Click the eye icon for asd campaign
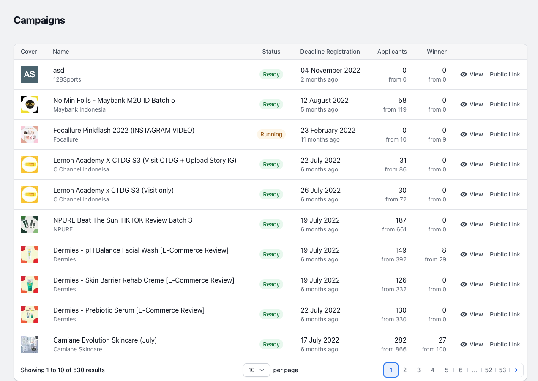The width and height of the screenshot is (538, 381). [x=464, y=74]
